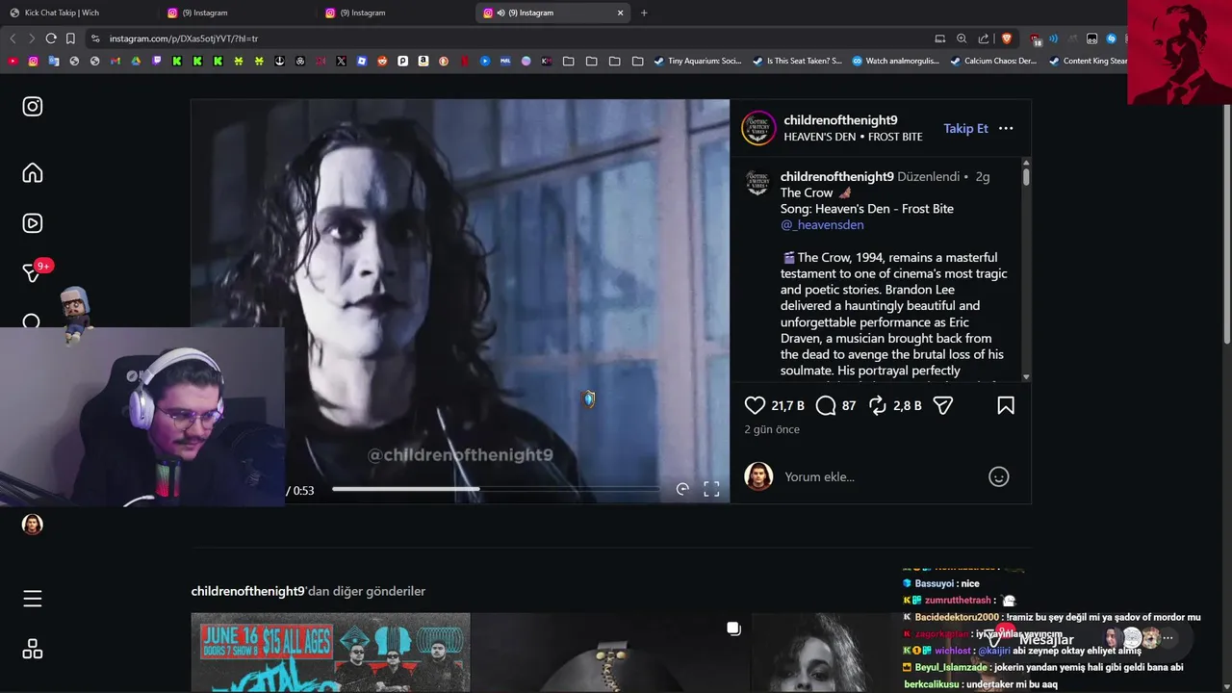Click the circular control left of fullscreen
This screenshot has height=693, width=1232.
(x=682, y=489)
